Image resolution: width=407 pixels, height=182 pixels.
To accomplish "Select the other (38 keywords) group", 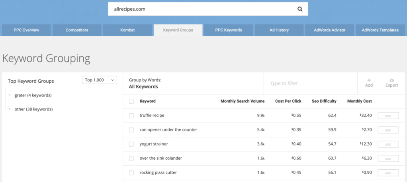I will (33, 109).
